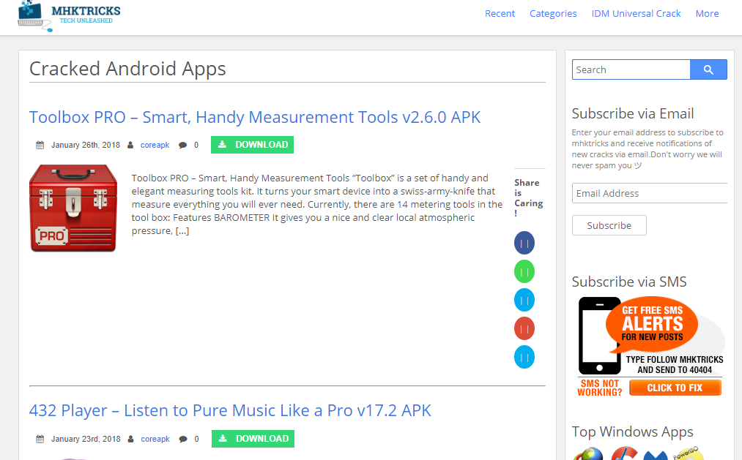Click calendar icon beside January 23rd, 2018
742x460 pixels.
[x=40, y=439]
